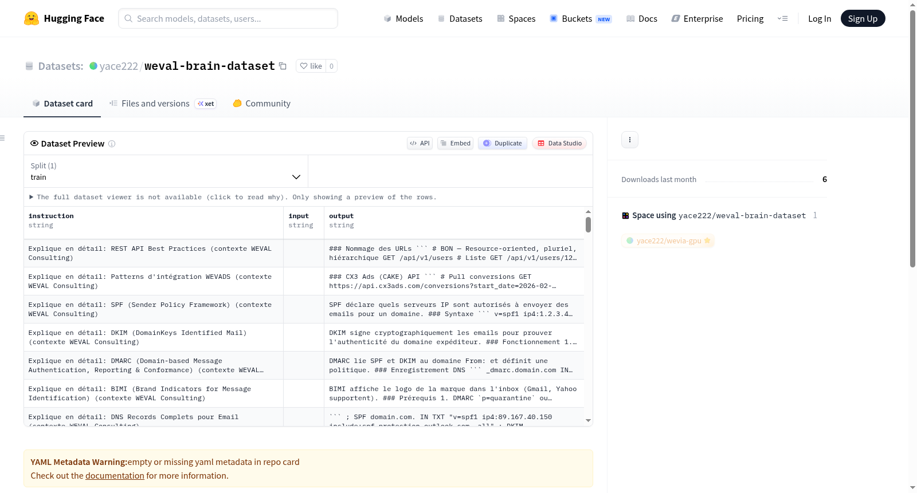Click the Datasets breadcrumb icon

29,66
